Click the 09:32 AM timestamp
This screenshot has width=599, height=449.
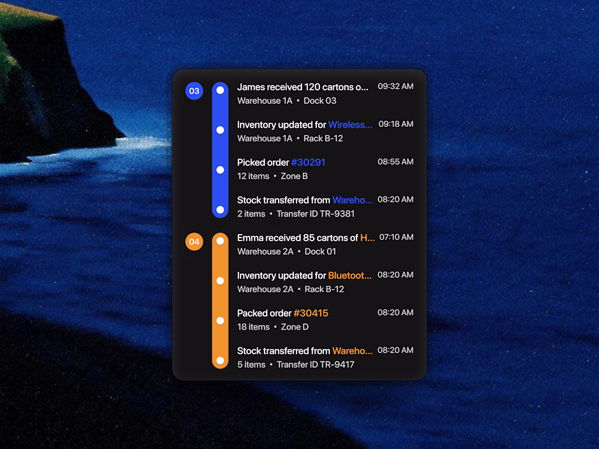click(395, 87)
